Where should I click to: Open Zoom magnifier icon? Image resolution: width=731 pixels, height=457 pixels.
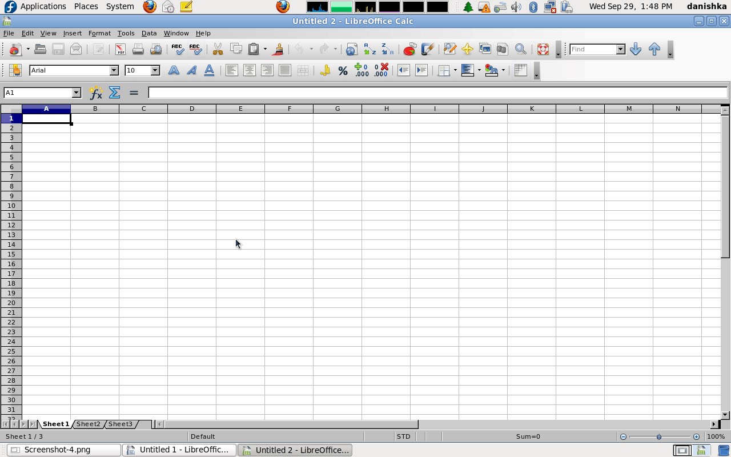(520, 49)
